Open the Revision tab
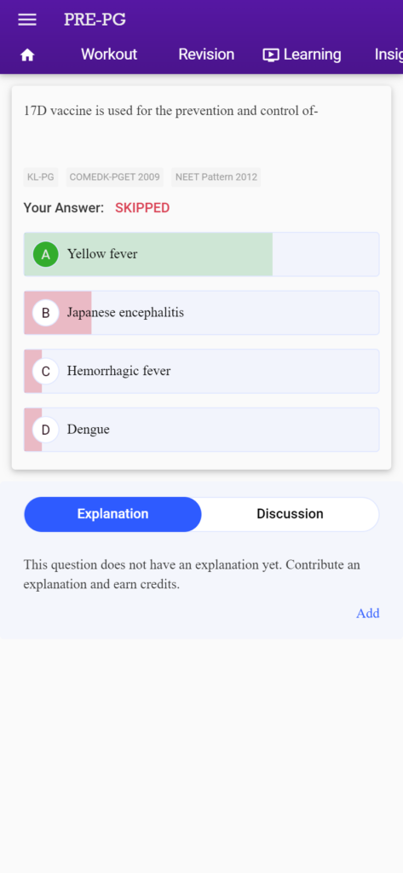403x873 pixels. [206, 55]
